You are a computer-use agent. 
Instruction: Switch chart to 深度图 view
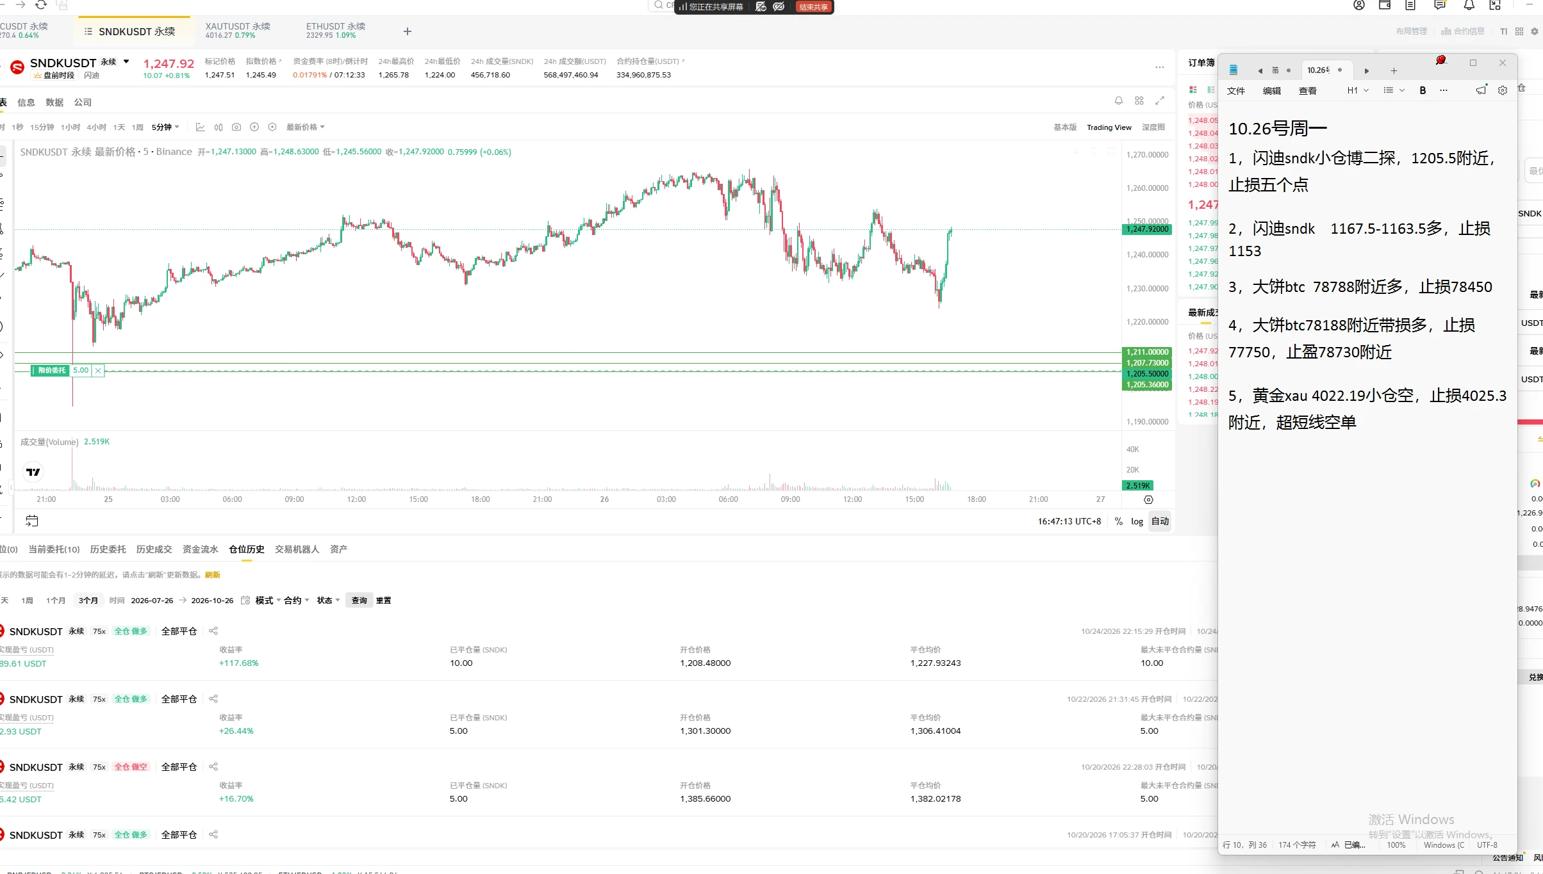(1153, 127)
